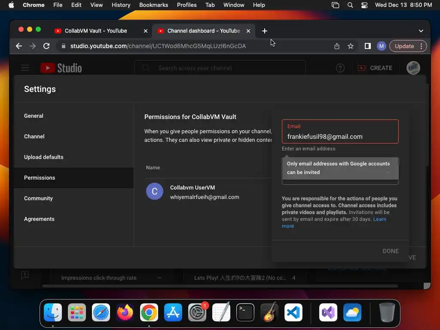Click the Studio help question icon

[x=340, y=68]
